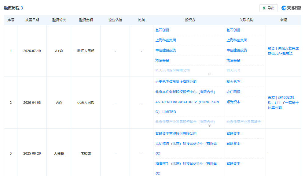Expand more investors in A轮 row
This screenshot has height=176, width=305.
(x=209, y=126)
